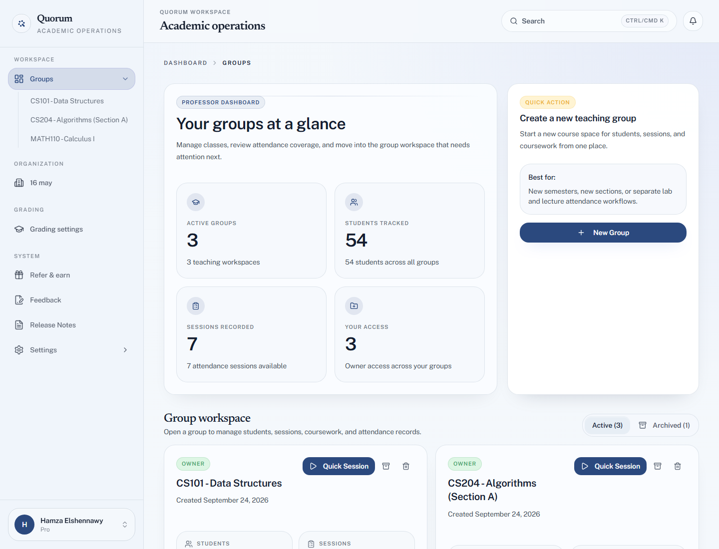This screenshot has width=719, height=549.
Task: Click the New Group button
Action: (603, 233)
